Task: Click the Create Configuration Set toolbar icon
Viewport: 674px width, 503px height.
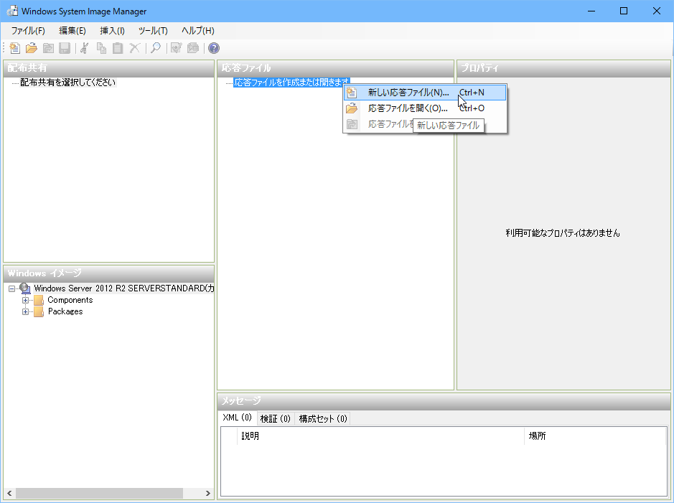Action: pyautogui.click(x=193, y=48)
